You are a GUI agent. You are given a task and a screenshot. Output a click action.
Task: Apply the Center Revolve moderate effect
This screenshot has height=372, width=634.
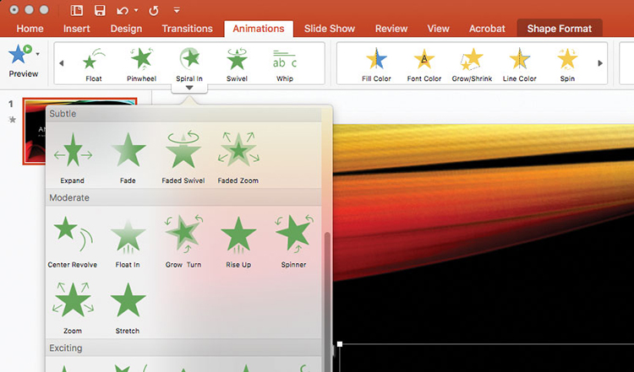(73, 242)
